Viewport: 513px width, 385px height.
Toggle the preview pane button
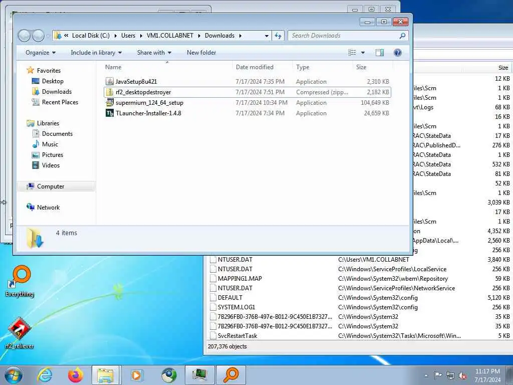click(380, 53)
